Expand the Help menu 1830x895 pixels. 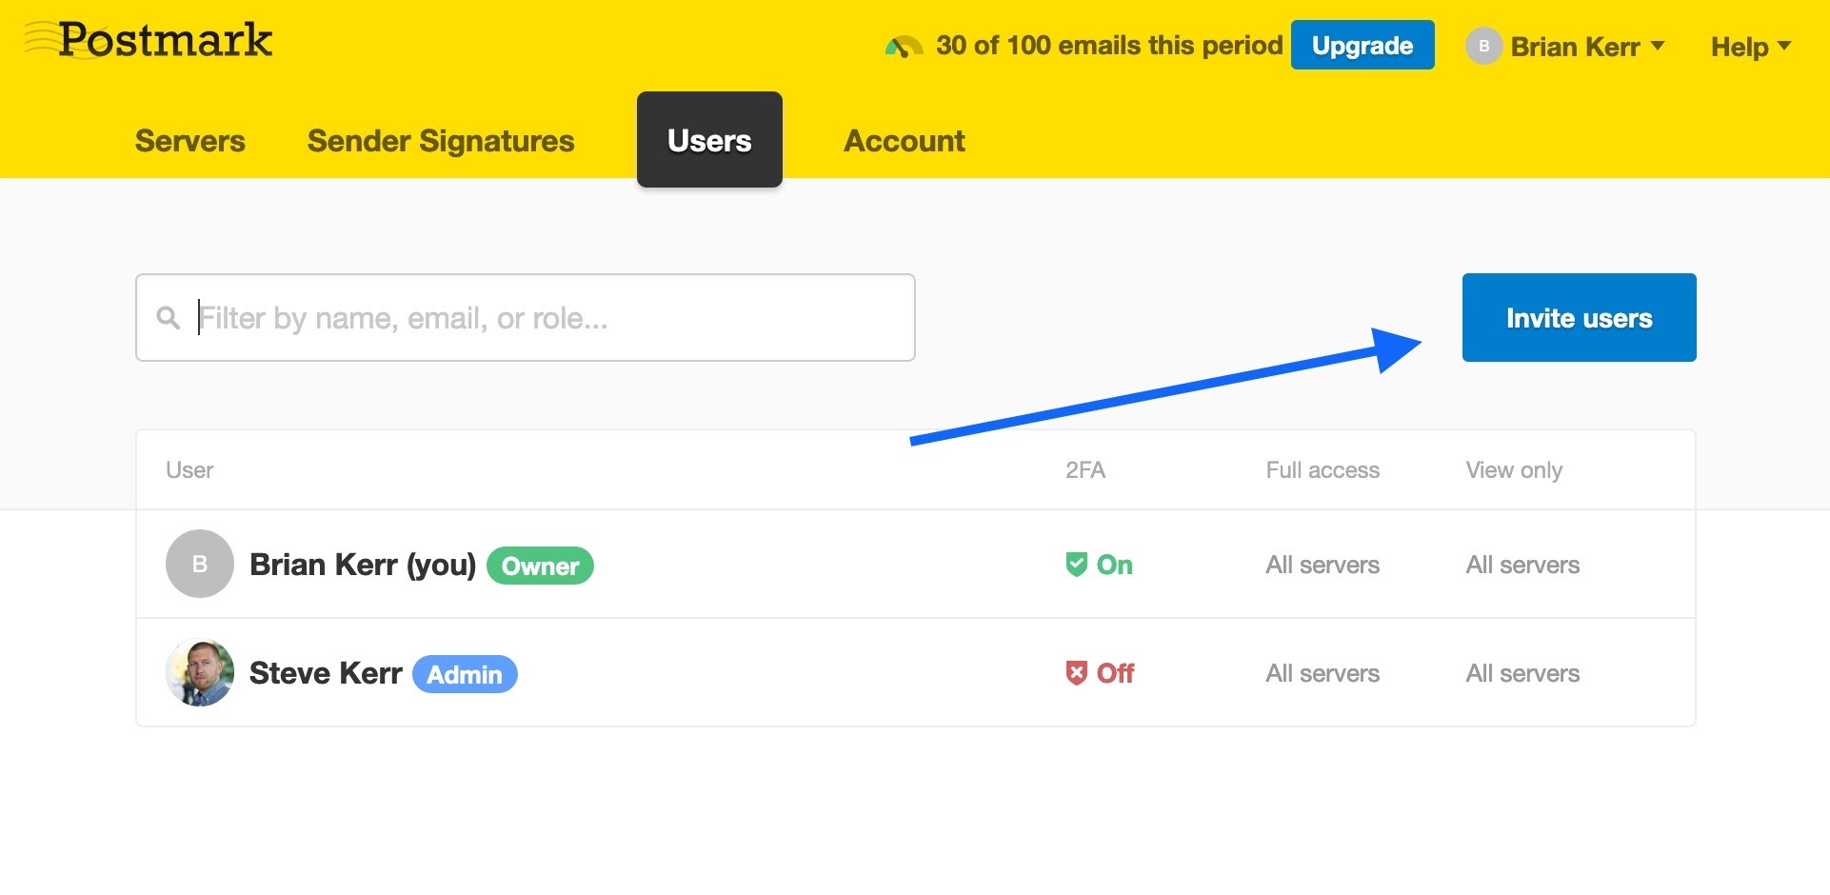click(1750, 47)
